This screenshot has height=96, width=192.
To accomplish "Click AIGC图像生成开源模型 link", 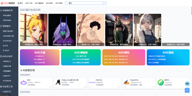I will coord(81,63).
